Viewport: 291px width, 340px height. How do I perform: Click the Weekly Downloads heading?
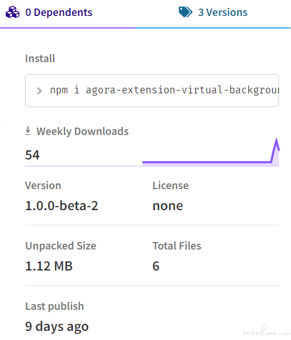click(83, 131)
